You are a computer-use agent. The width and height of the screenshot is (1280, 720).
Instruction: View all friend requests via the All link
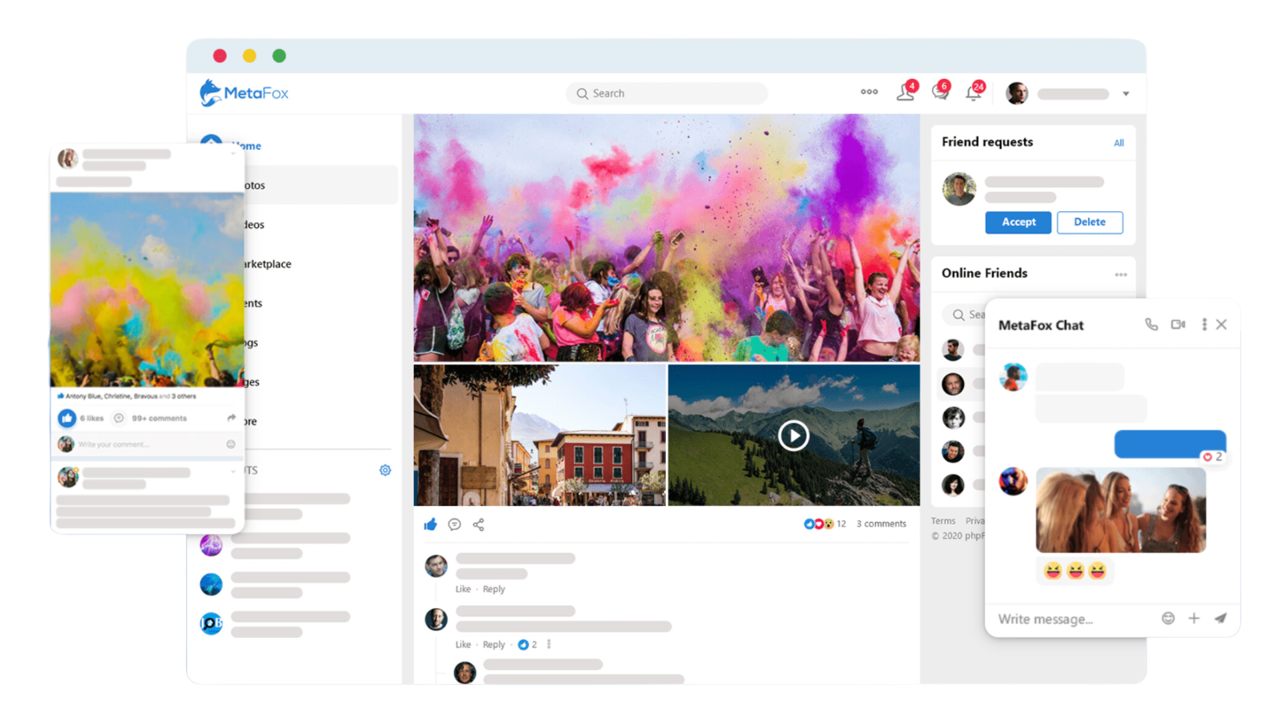point(1119,142)
